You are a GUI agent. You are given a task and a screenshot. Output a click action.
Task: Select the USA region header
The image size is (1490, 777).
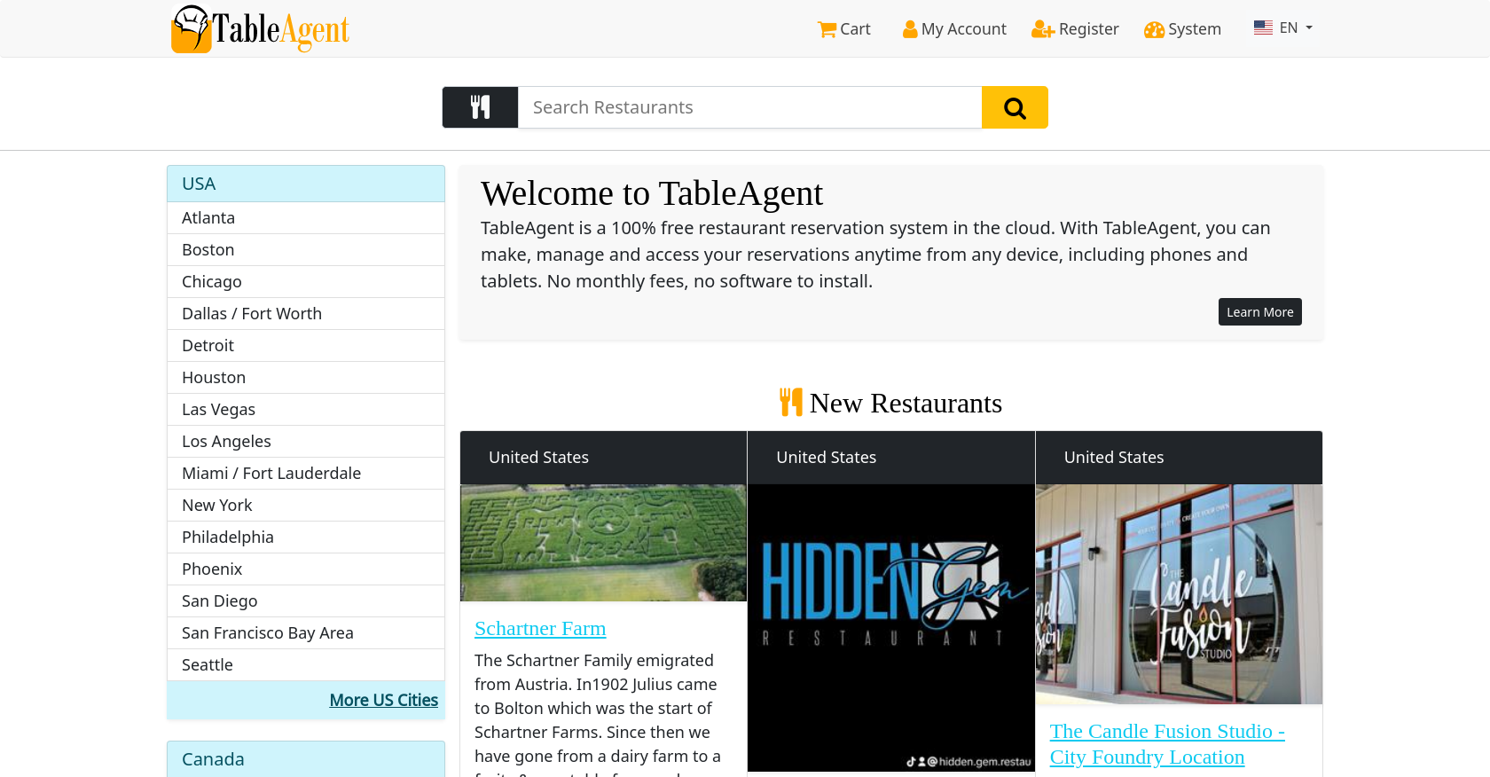coord(306,184)
